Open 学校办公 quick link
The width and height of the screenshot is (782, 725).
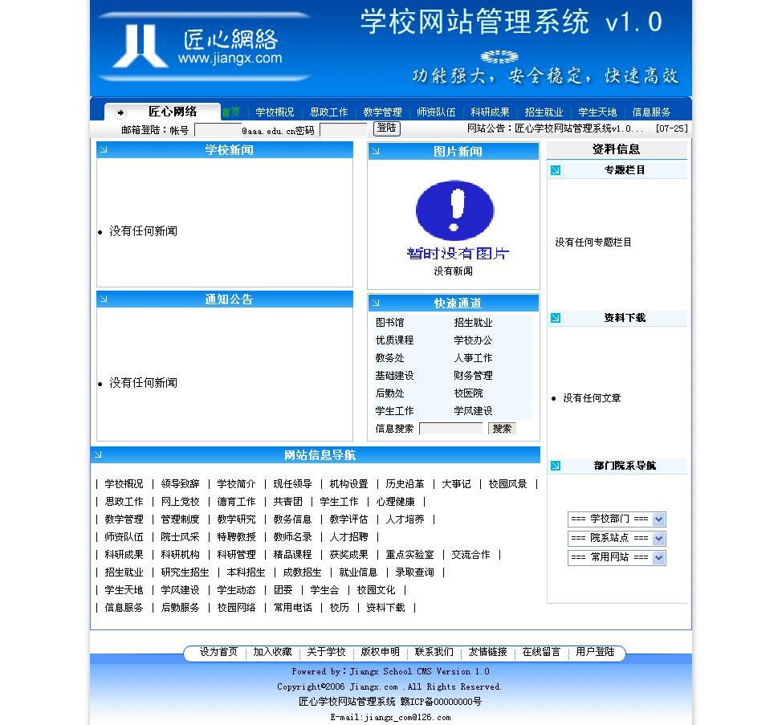473,340
